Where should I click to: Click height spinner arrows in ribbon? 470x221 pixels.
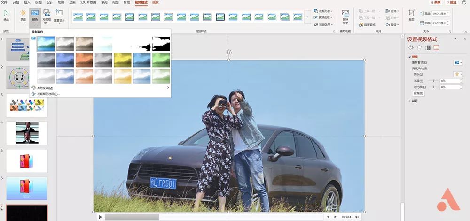(448, 14)
